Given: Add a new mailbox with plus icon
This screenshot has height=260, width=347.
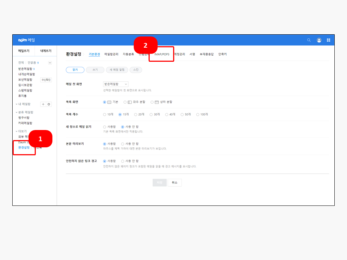Looking at the screenshot, I should [x=43, y=104].
